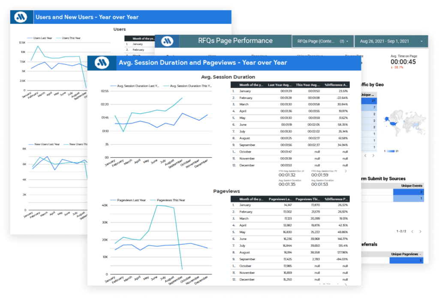The height and width of the screenshot is (298, 439).
Task: Click next page arrow under Traffic by Geo table
Action: (373, 156)
